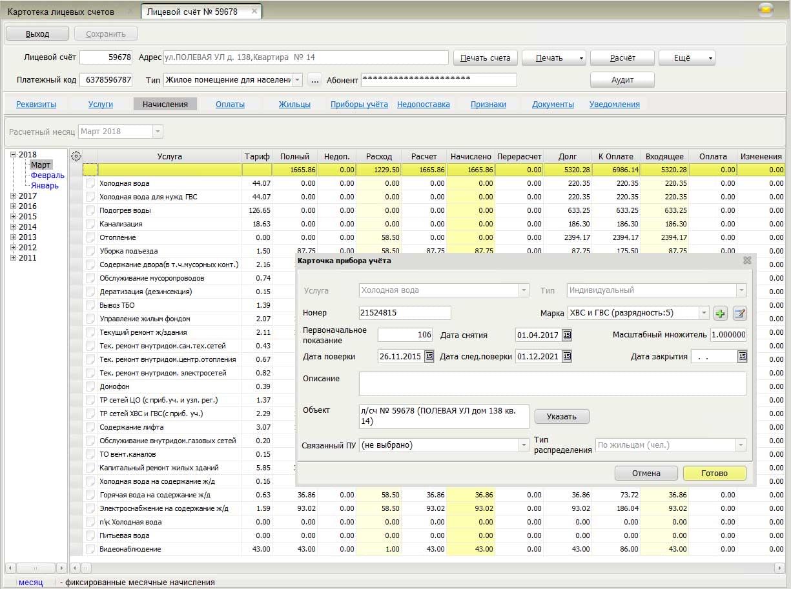Open Тип помещения dropdown
The height and width of the screenshot is (589, 791).
pyautogui.click(x=297, y=80)
